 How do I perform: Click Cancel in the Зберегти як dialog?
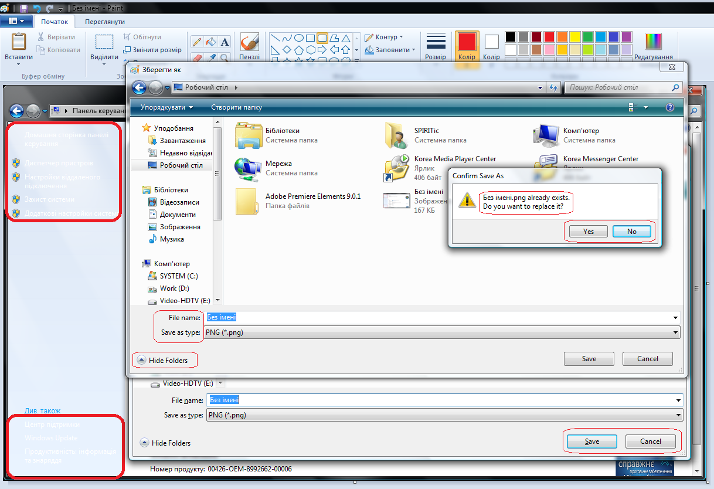(x=648, y=359)
